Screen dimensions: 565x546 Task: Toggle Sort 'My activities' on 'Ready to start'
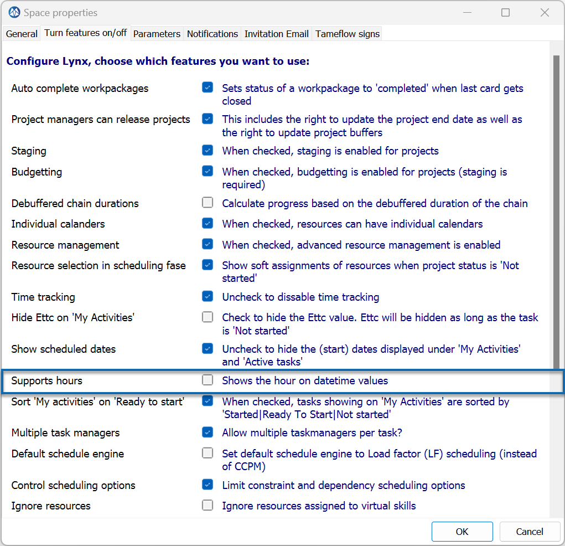point(208,401)
